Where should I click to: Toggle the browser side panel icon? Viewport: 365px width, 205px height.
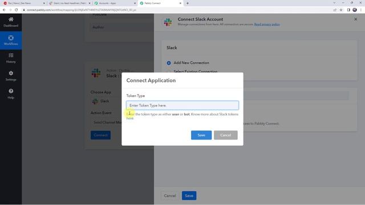(348, 10)
